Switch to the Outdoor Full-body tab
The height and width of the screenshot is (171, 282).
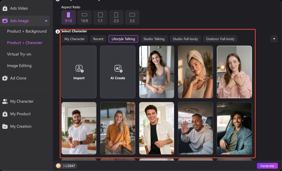220,39
